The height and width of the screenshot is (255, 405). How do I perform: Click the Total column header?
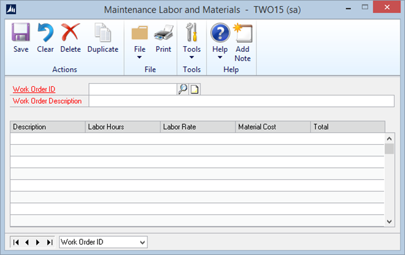point(348,127)
